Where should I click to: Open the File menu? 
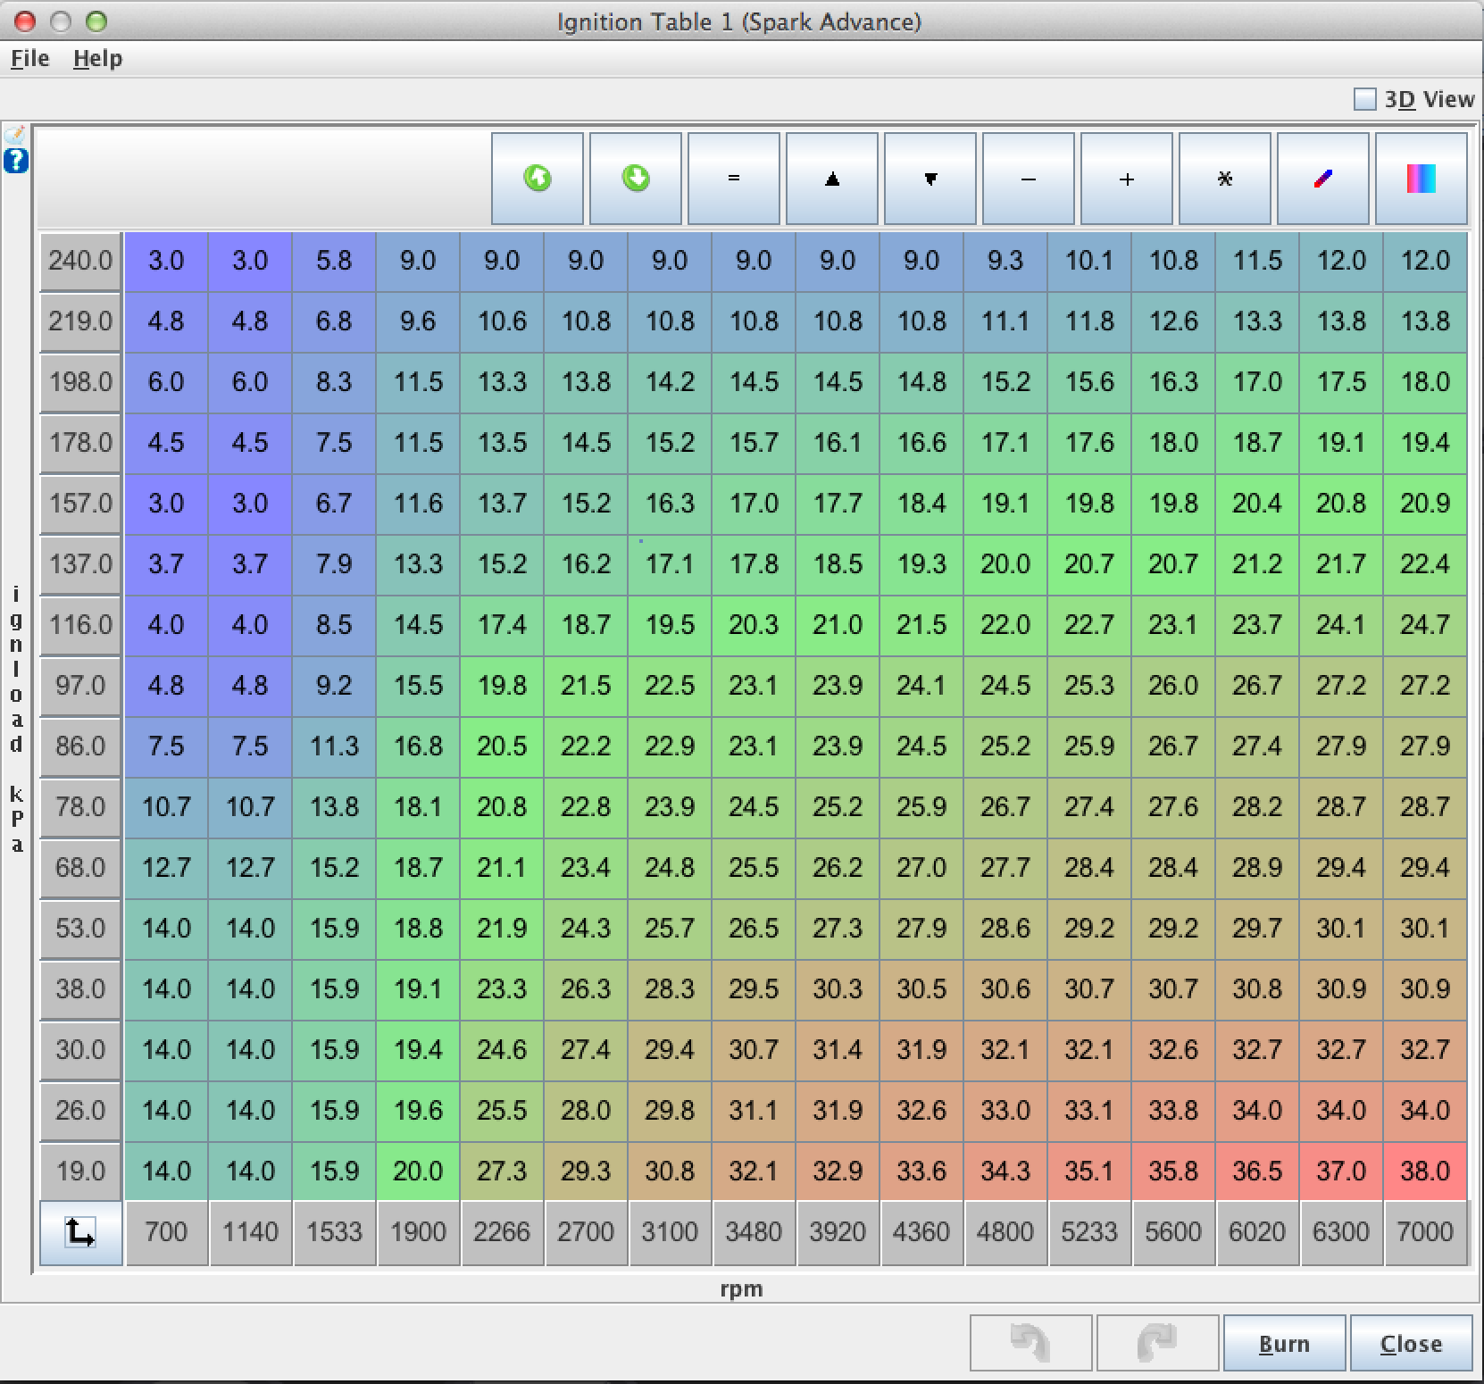tap(29, 59)
